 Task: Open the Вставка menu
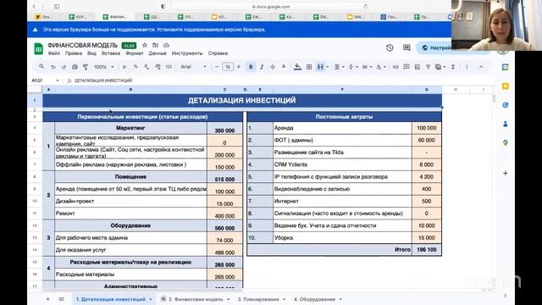(x=111, y=53)
